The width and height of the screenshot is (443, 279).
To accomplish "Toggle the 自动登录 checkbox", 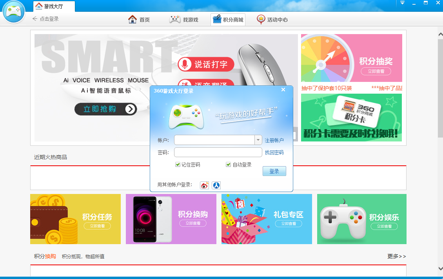I will (x=228, y=164).
